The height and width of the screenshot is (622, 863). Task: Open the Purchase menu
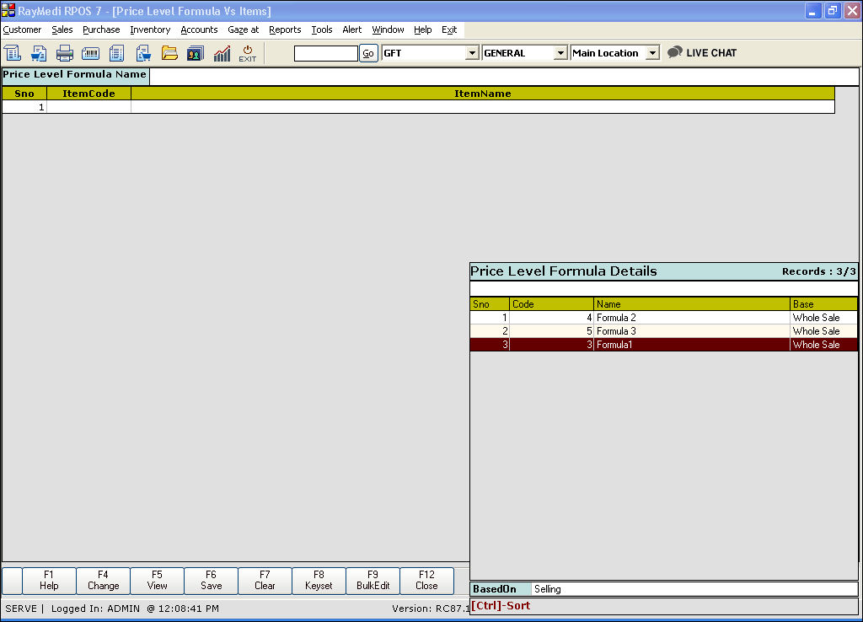pos(101,29)
